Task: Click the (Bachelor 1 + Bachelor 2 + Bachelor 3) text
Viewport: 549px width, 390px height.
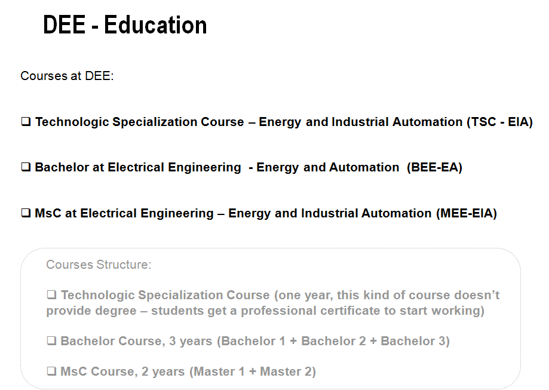Action: (333, 342)
